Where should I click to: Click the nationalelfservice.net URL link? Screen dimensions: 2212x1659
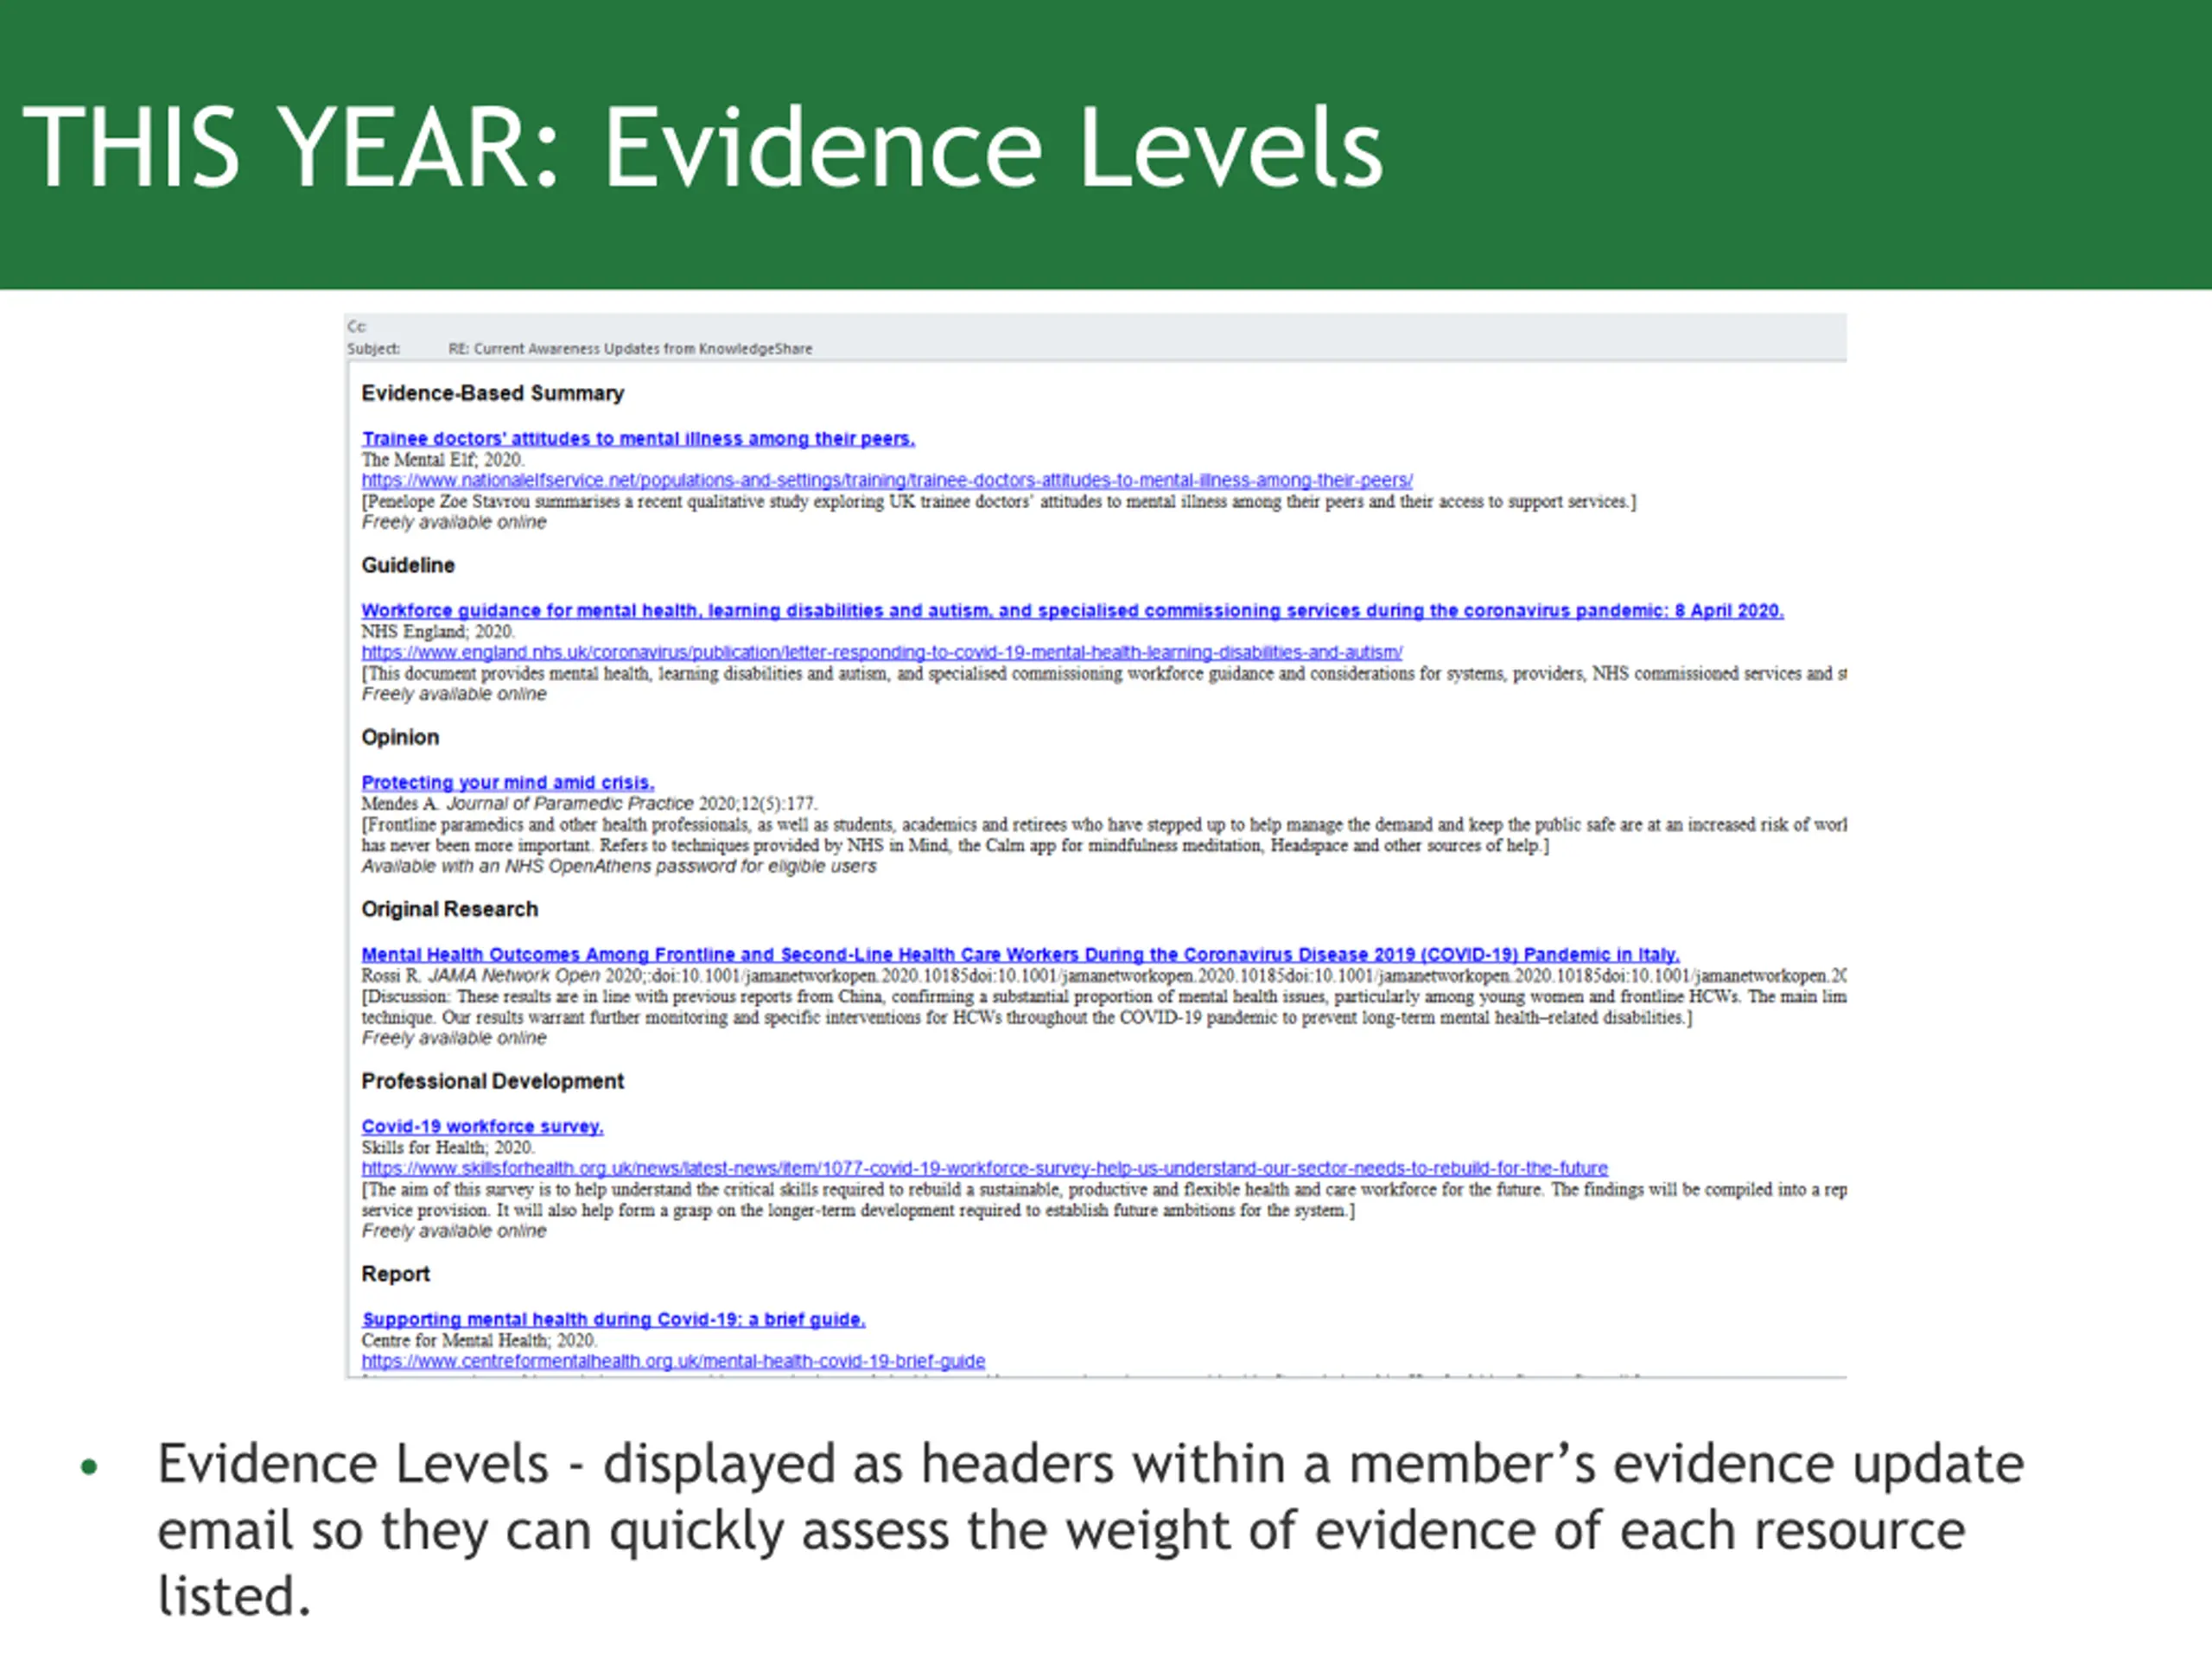tap(886, 480)
